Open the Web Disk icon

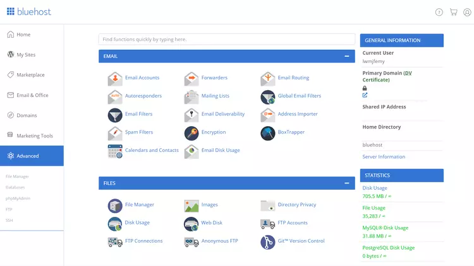coord(191,224)
